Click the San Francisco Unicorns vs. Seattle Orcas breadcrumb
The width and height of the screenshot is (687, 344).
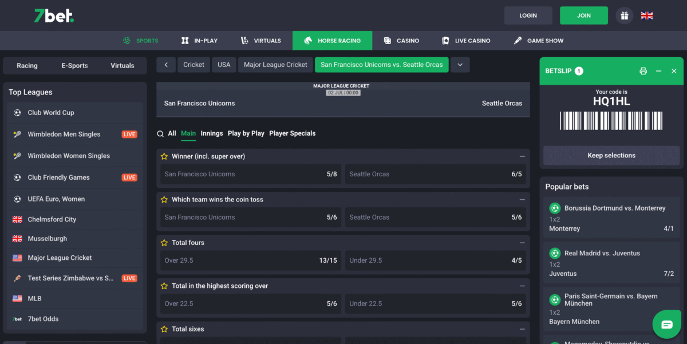click(382, 65)
